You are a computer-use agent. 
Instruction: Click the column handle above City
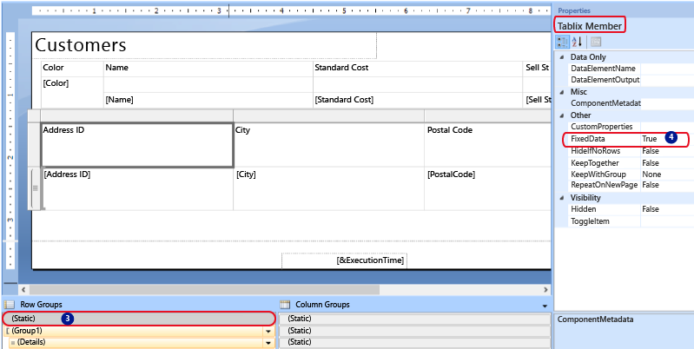point(329,115)
